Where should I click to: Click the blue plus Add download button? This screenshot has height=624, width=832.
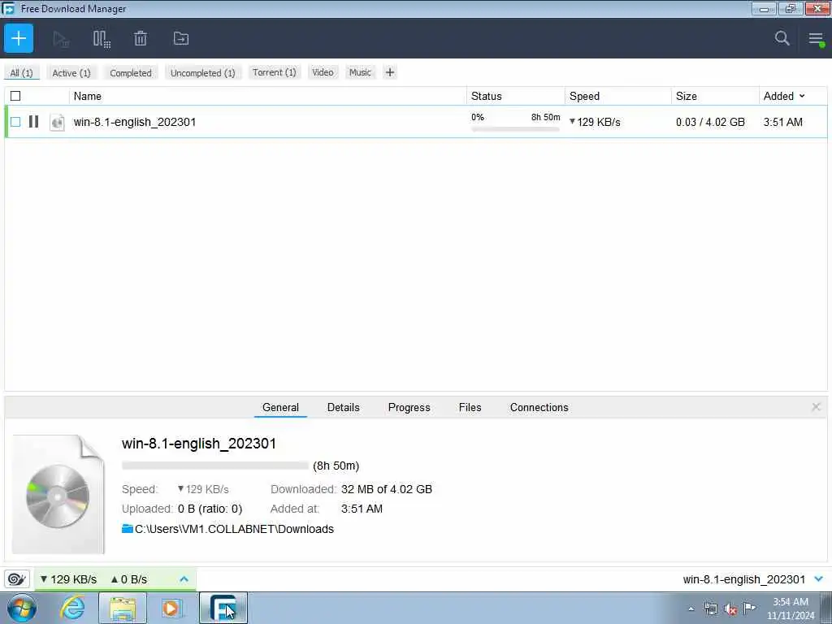click(19, 38)
